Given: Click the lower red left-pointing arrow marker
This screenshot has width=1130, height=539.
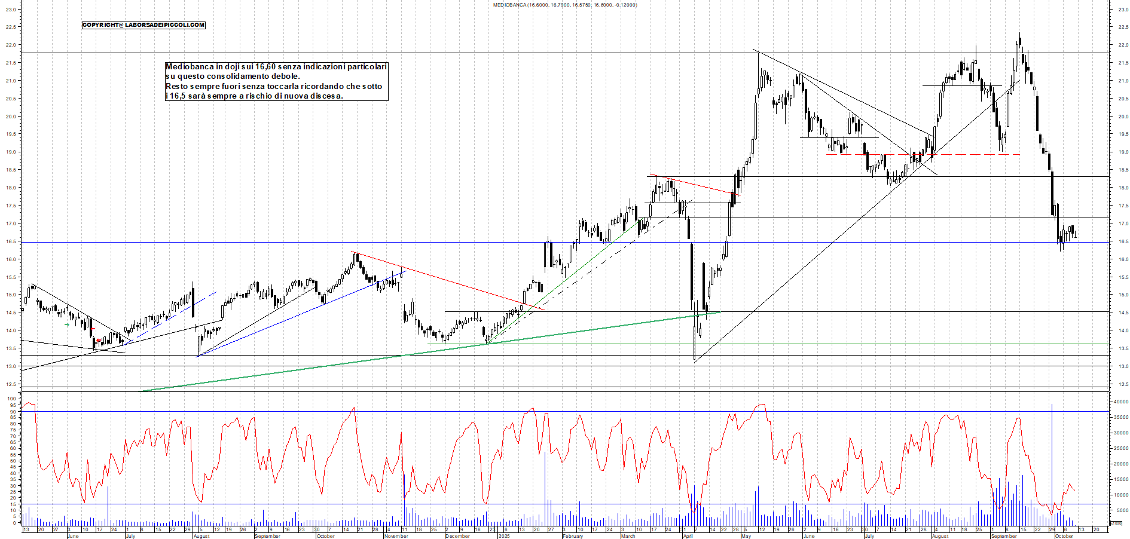Looking at the screenshot, I should pos(99,341).
